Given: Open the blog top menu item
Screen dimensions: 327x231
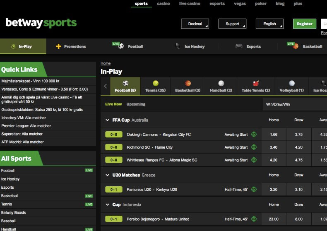Looking at the screenshot, I should [280, 4].
